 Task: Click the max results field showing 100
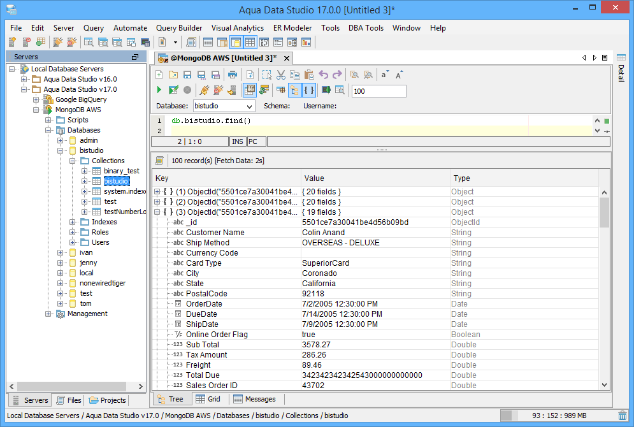379,91
